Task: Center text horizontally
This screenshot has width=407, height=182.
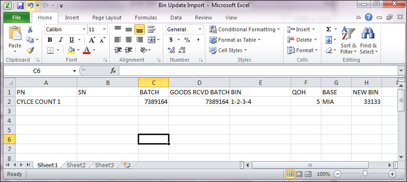Action: click(129, 40)
